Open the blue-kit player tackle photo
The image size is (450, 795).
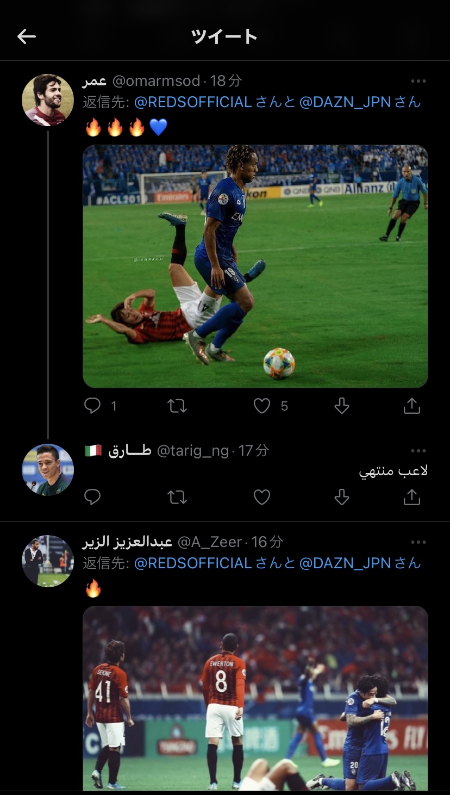[x=255, y=266]
